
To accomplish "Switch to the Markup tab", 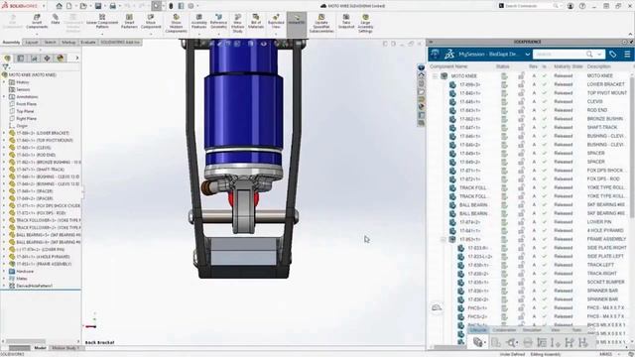I will [68, 42].
